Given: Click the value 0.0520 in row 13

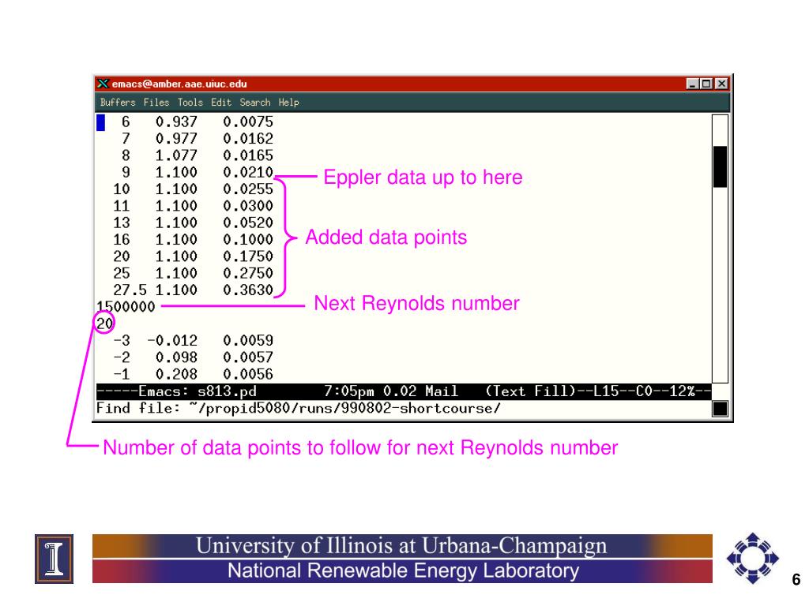Looking at the screenshot, I should (x=247, y=223).
